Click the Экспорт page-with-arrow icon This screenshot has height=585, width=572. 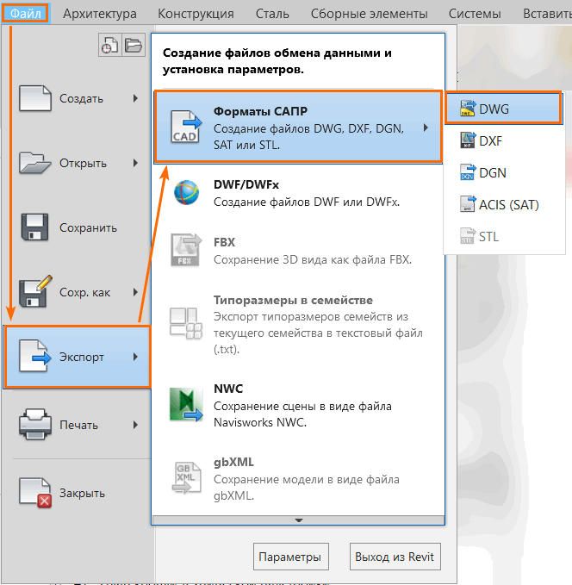pyautogui.click(x=35, y=357)
